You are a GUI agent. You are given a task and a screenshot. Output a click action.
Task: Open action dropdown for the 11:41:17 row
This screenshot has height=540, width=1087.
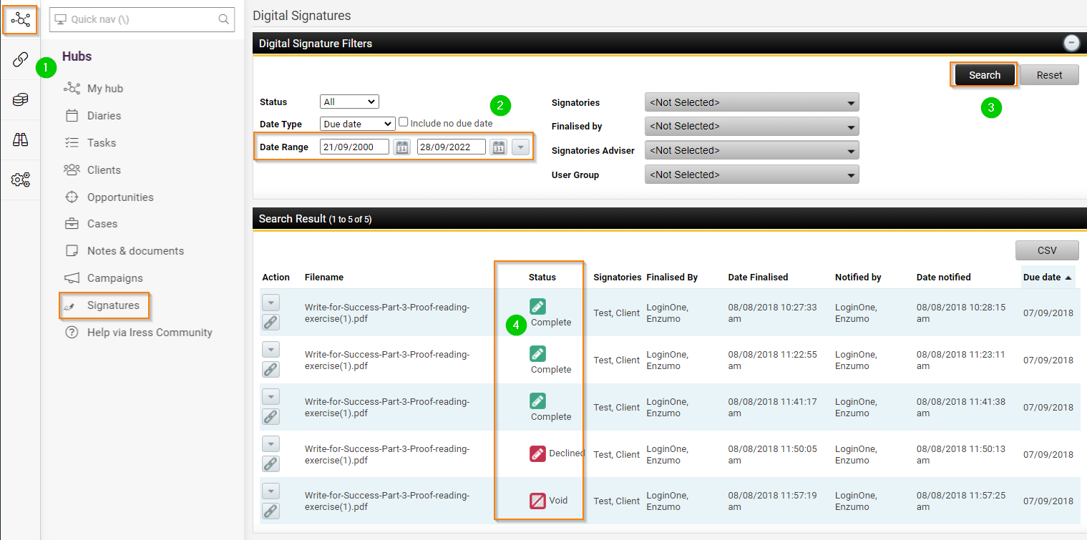[270, 397]
